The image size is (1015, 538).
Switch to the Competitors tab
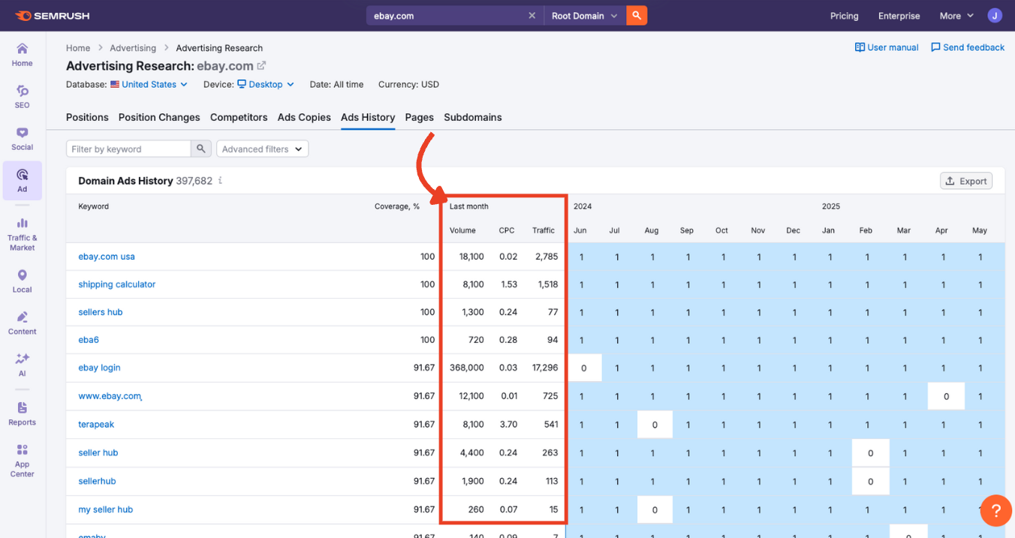pos(239,117)
